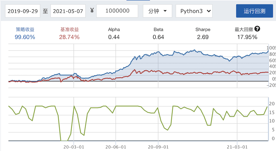This screenshot has height=151, width=276.
Task: Open the 分钟 frequency dropdown
Action: [x=157, y=11]
